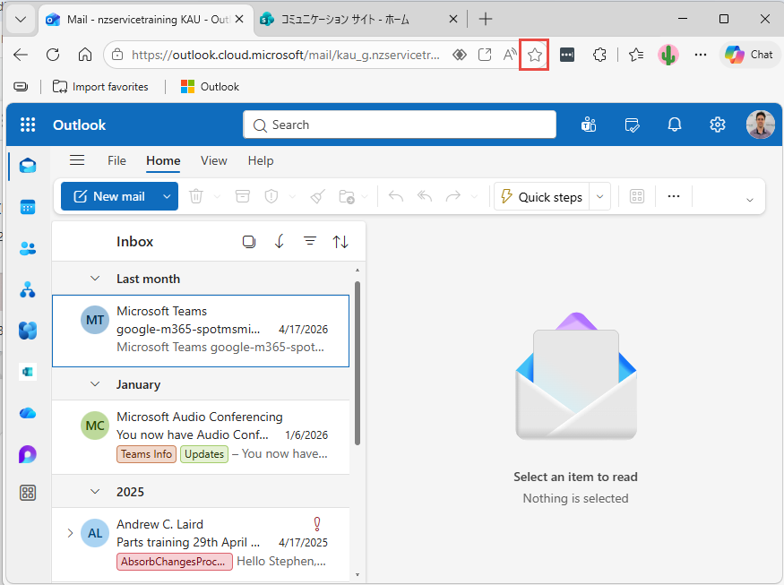
Task: Click the Quick steps button
Action: click(x=542, y=196)
